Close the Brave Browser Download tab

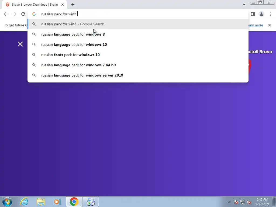coord(63,5)
